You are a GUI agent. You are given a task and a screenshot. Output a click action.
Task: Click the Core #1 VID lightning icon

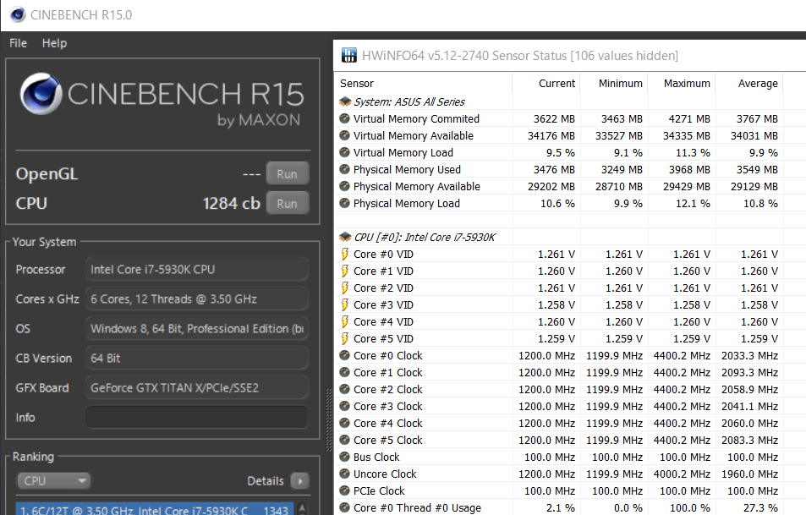coord(345,271)
